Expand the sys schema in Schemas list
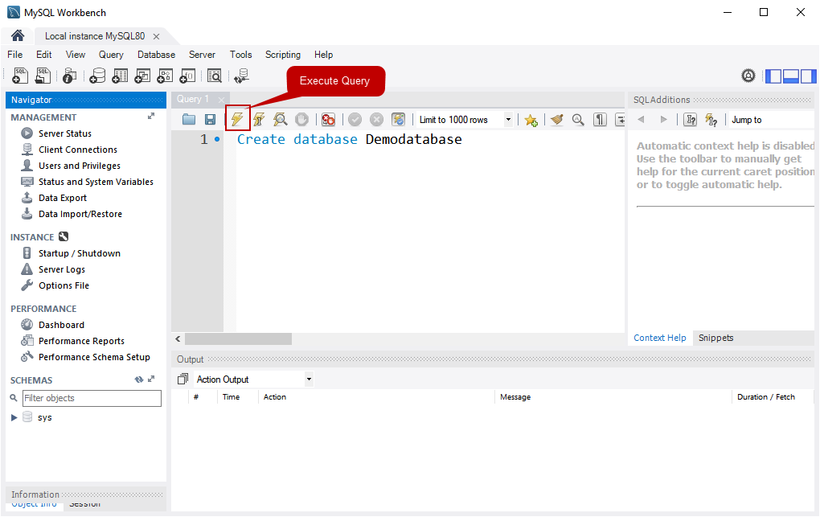Screen dimensions: 820x517 point(14,416)
